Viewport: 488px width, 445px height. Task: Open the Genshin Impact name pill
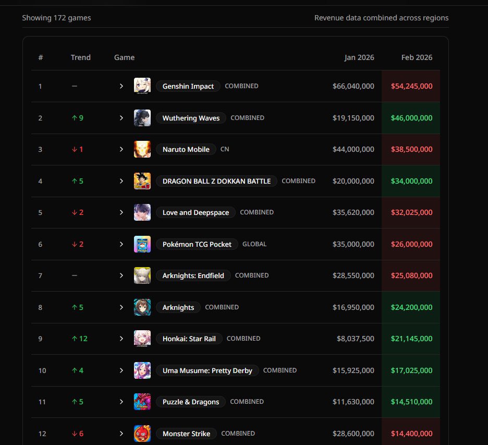tap(188, 86)
